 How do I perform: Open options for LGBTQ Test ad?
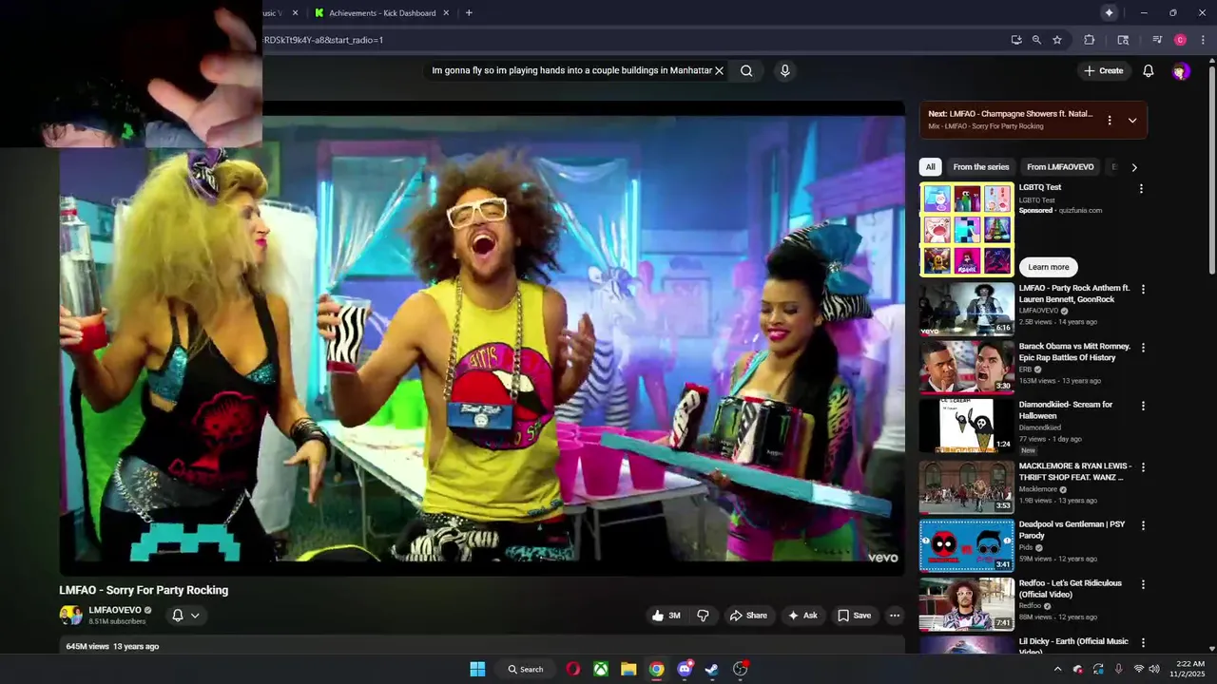pos(1141,189)
